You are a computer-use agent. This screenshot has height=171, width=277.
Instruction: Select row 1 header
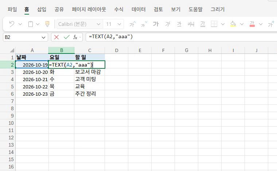click(x=8, y=57)
